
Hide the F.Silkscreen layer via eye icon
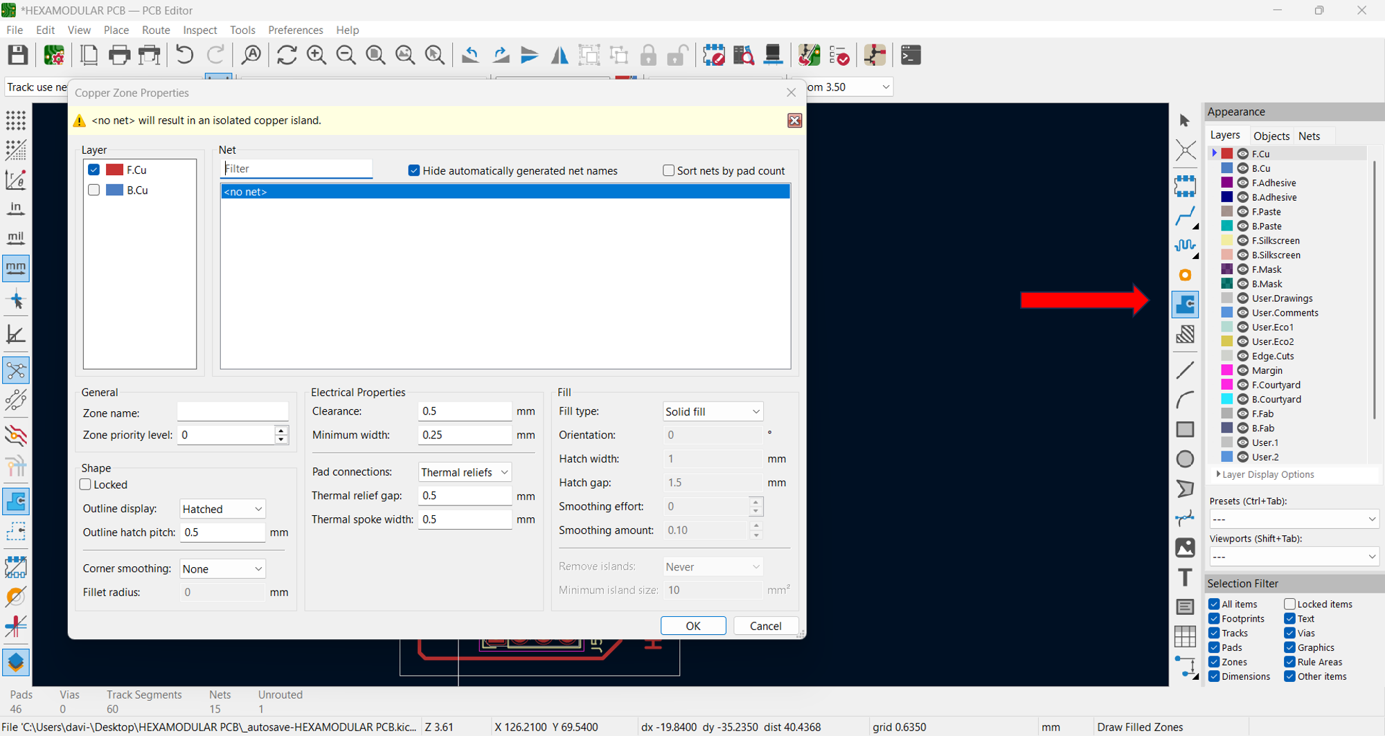tap(1243, 240)
